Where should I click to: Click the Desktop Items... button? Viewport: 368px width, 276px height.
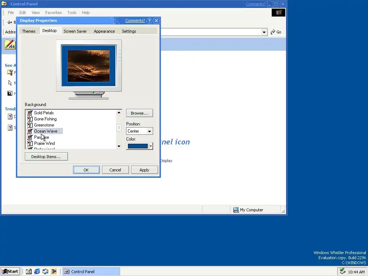tap(46, 157)
